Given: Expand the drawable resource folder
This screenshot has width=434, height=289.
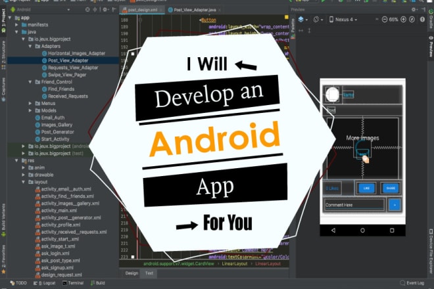Looking at the screenshot, I should click(x=24, y=175).
